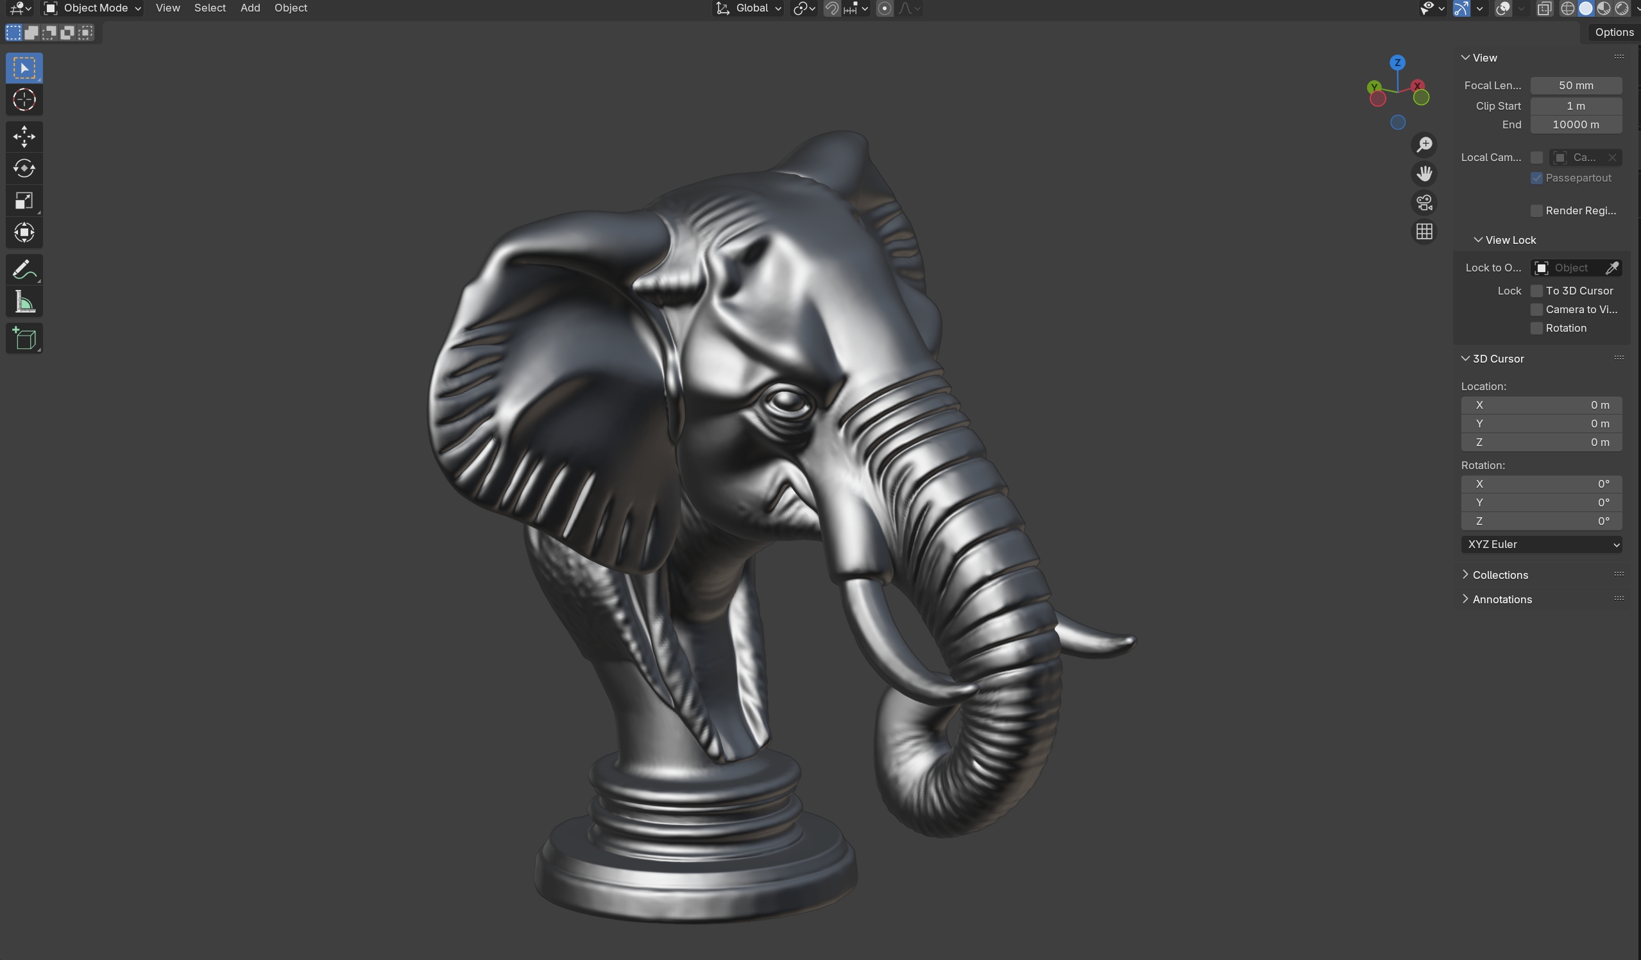The width and height of the screenshot is (1641, 960).
Task: Choose the Add Cube tool
Action: click(24, 339)
